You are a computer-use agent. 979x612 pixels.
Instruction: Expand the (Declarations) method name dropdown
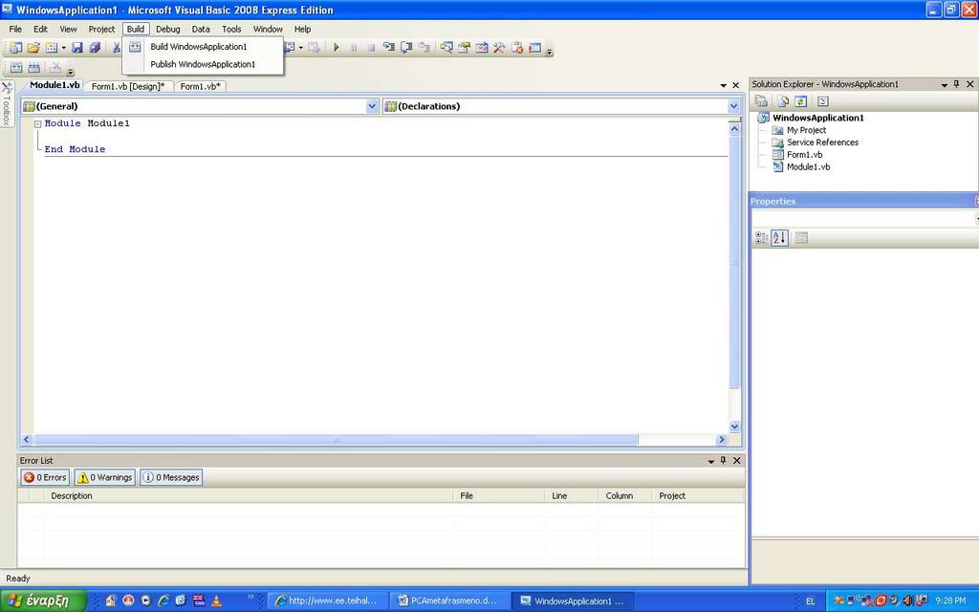(x=733, y=106)
